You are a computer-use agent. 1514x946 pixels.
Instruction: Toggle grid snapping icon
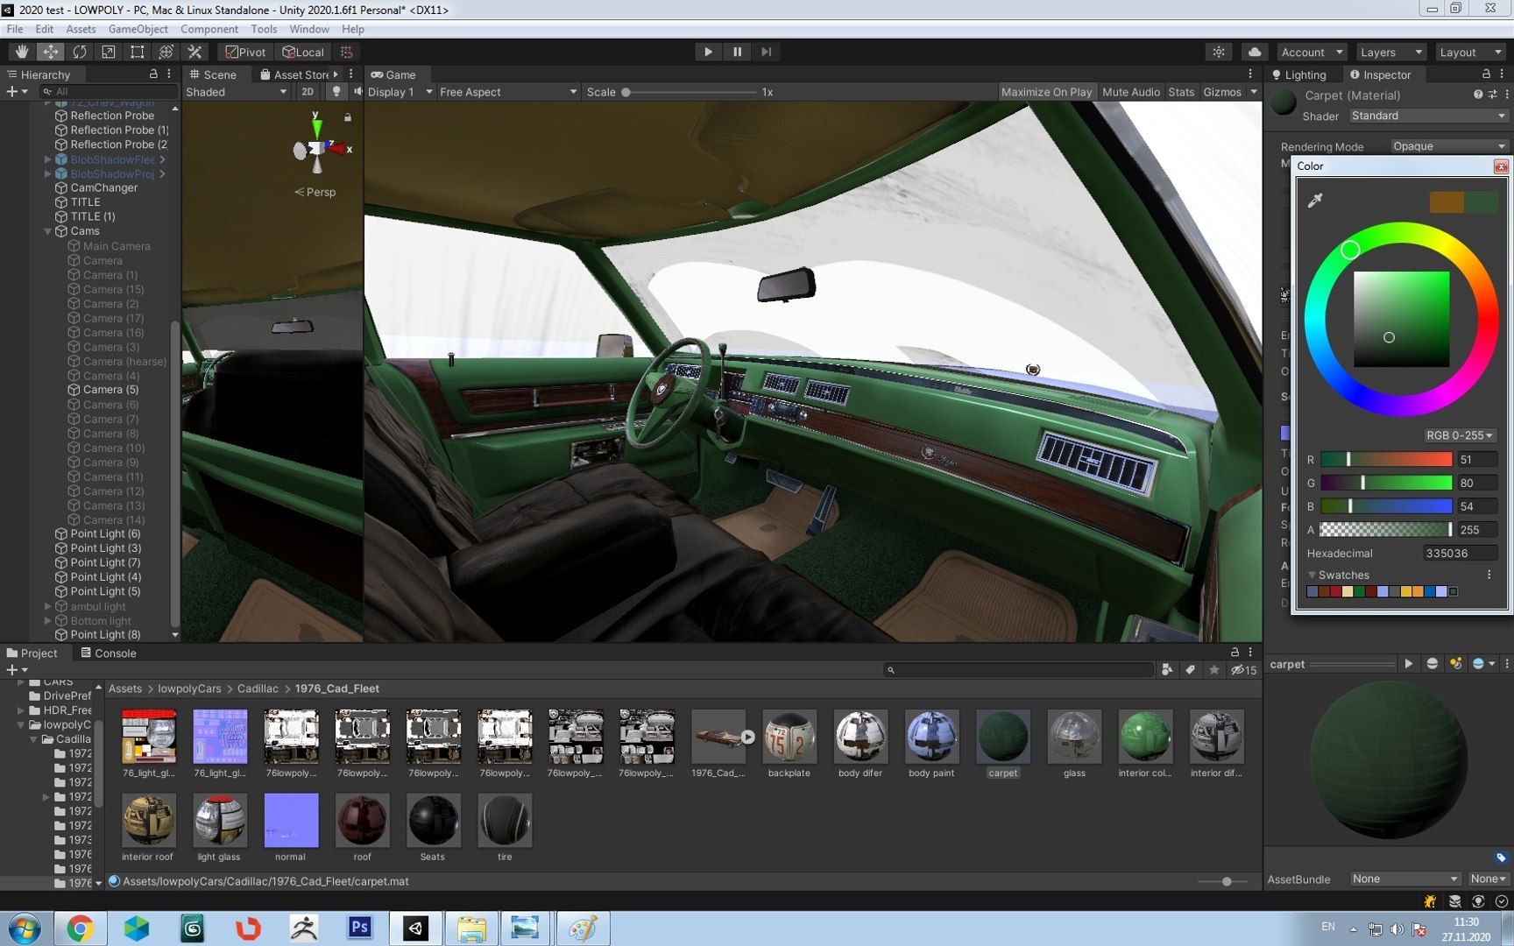347,52
